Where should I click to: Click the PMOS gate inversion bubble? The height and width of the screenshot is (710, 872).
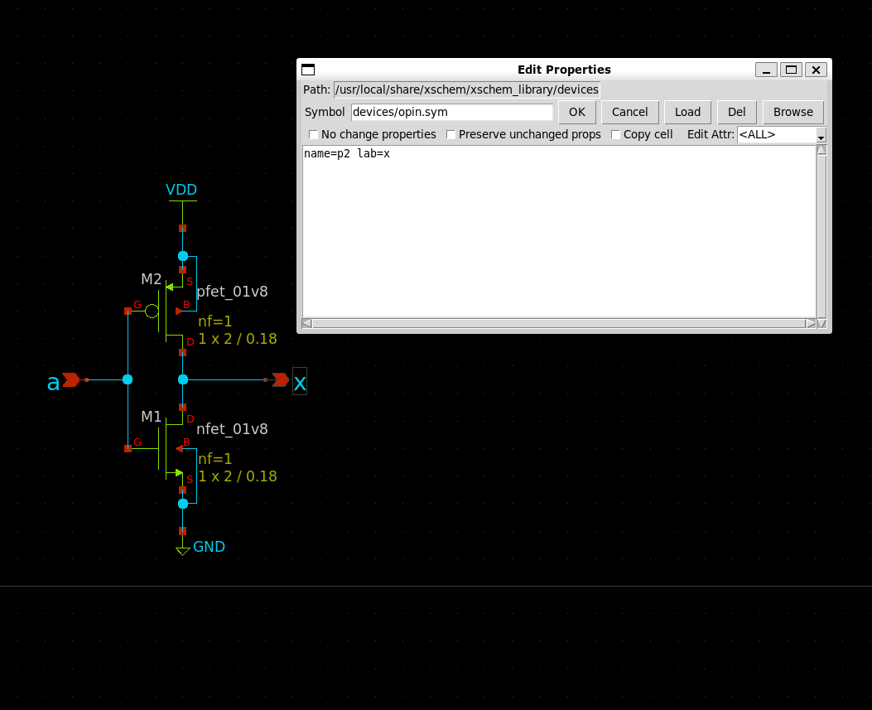click(x=152, y=311)
